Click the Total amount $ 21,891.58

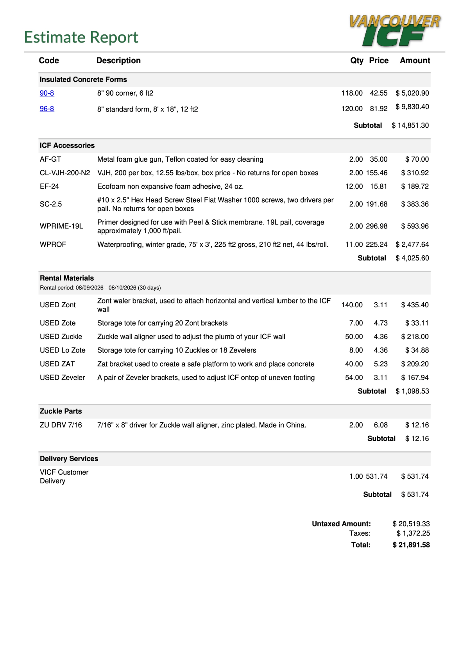click(x=411, y=545)
